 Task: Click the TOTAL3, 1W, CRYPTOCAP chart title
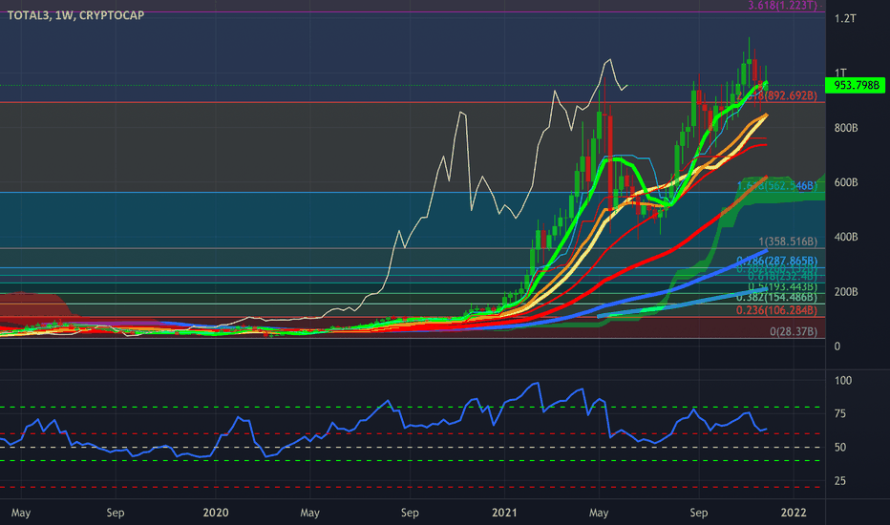click(x=75, y=15)
